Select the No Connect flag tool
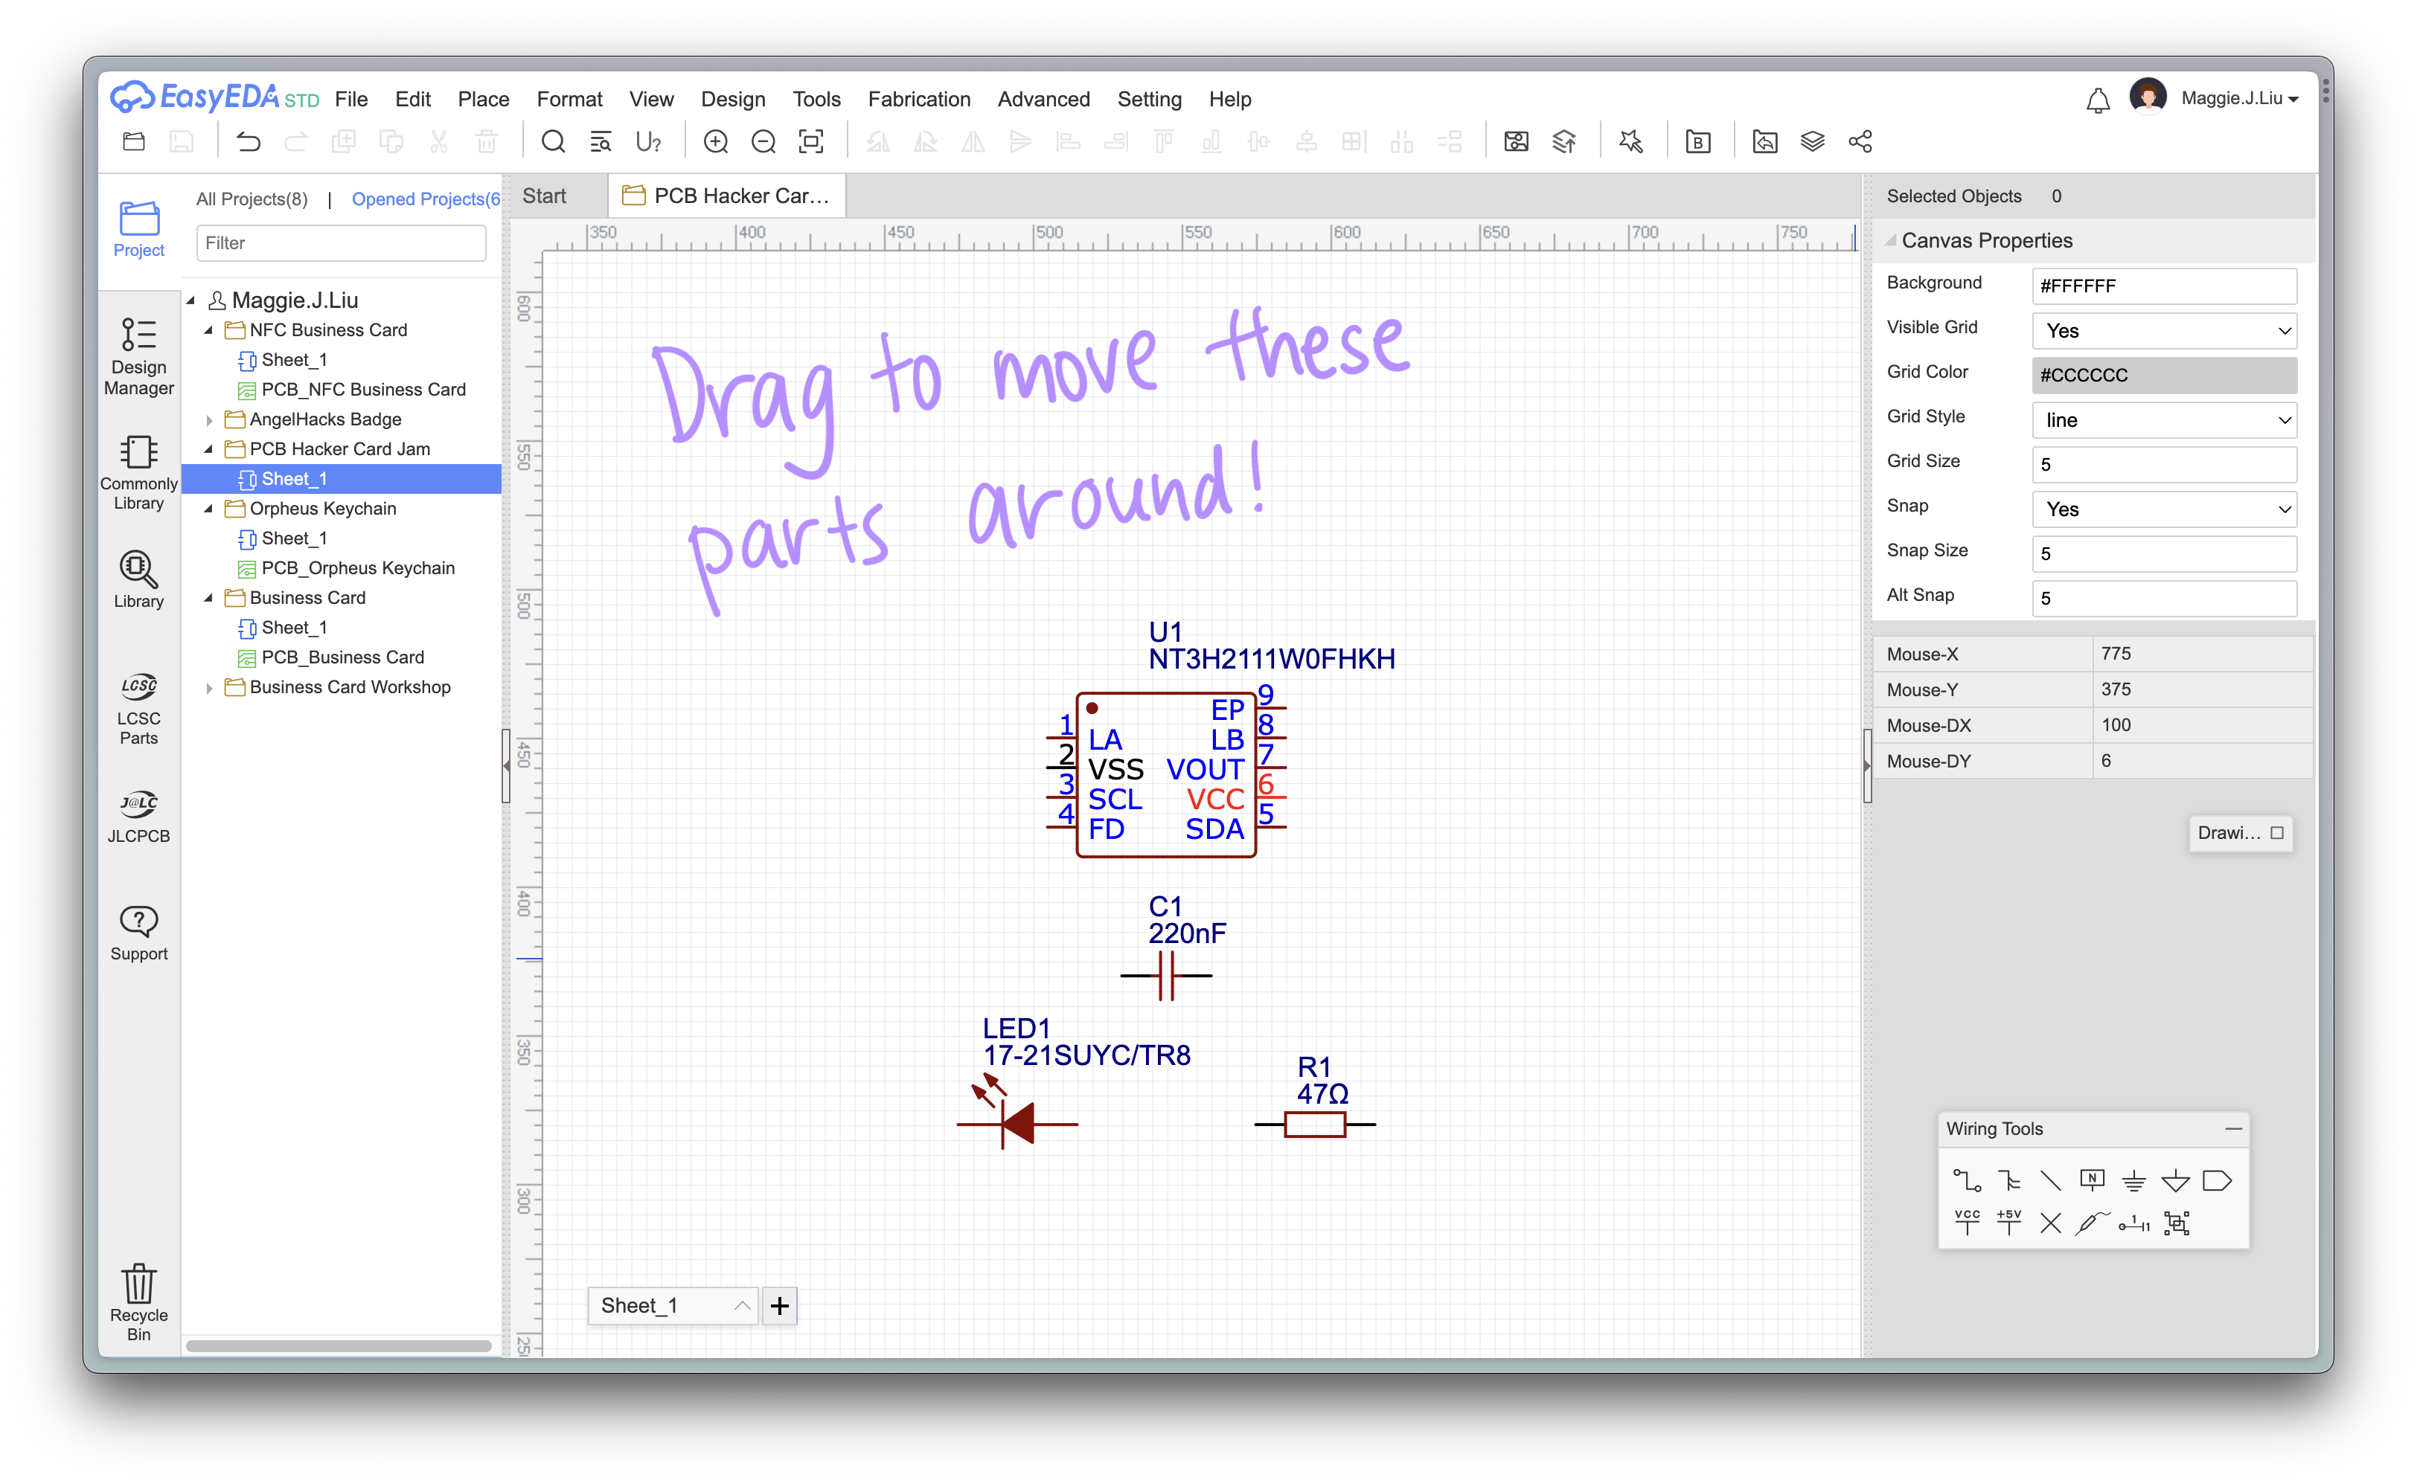Viewport: 2417px width, 1483px height. tap(2050, 1222)
